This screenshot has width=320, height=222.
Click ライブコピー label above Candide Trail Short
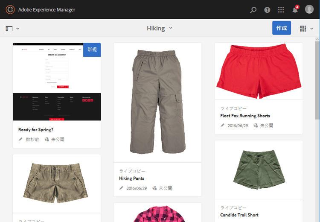tap(233, 208)
